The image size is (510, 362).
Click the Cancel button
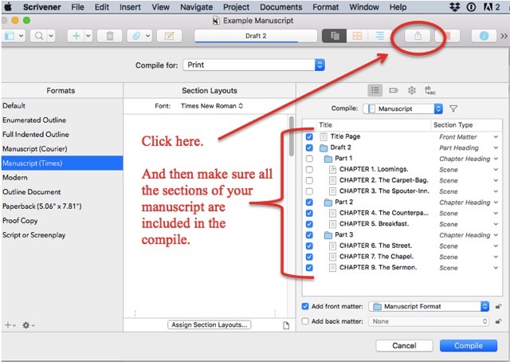pyautogui.click(x=404, y=345)
